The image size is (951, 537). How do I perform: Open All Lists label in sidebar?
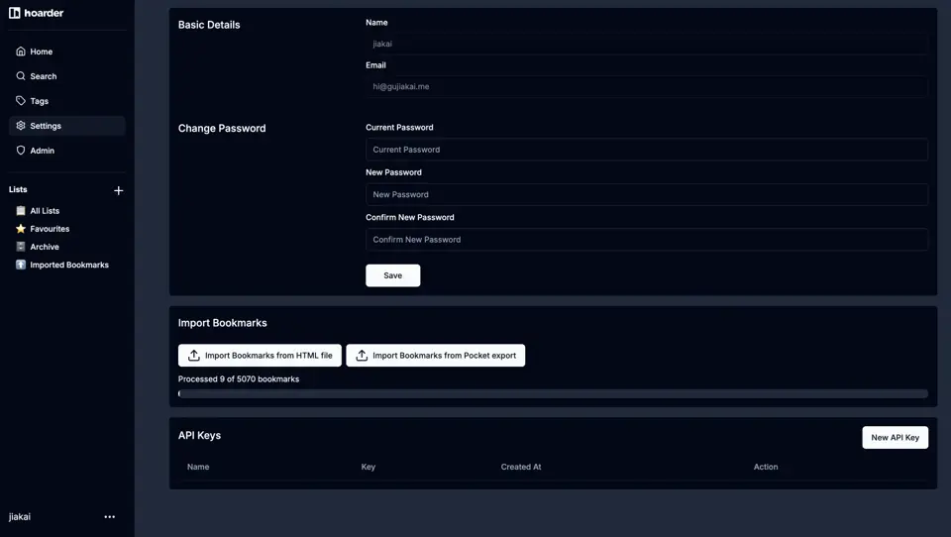(x=45, y=211)
